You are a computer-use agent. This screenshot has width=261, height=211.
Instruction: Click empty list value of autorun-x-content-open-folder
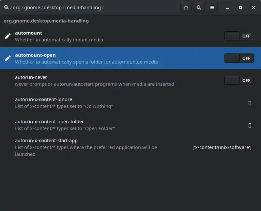pos(250,125)
